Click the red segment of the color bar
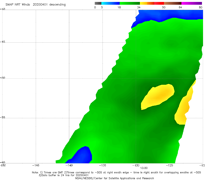This screenshot has height=180, width=205. (159, 3)
